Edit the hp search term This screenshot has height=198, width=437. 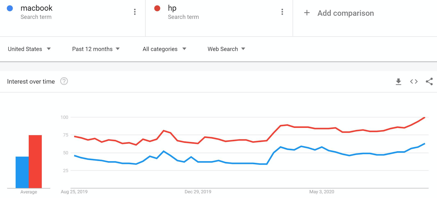click(x=172, y=8)
